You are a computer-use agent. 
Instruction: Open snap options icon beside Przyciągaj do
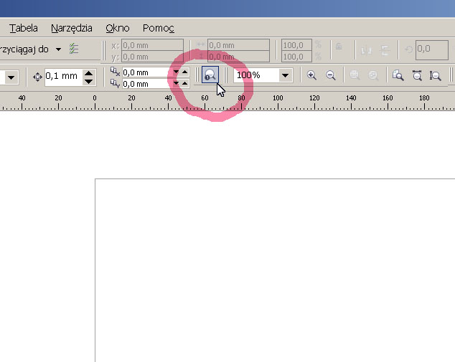pos(74,49)
